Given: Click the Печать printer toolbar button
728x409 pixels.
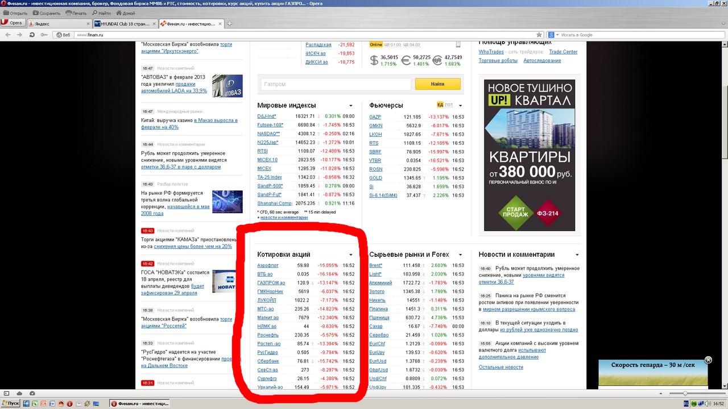Looking at the screenshot, I should tap(76, 12).
